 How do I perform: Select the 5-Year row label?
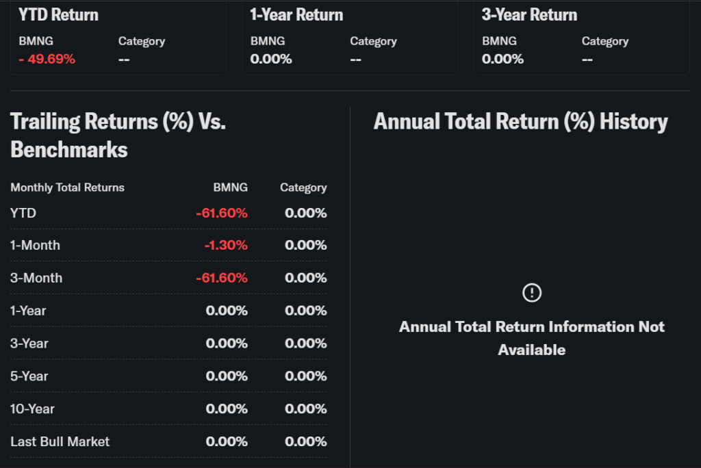(29, 376)
